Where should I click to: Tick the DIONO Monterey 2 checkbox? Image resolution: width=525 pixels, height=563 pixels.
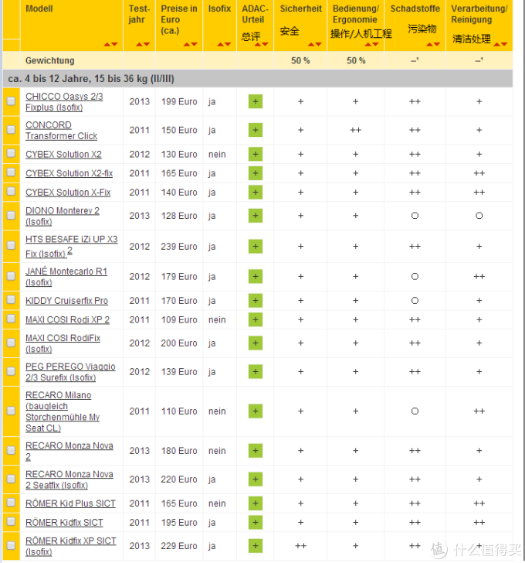pos(11,216)
